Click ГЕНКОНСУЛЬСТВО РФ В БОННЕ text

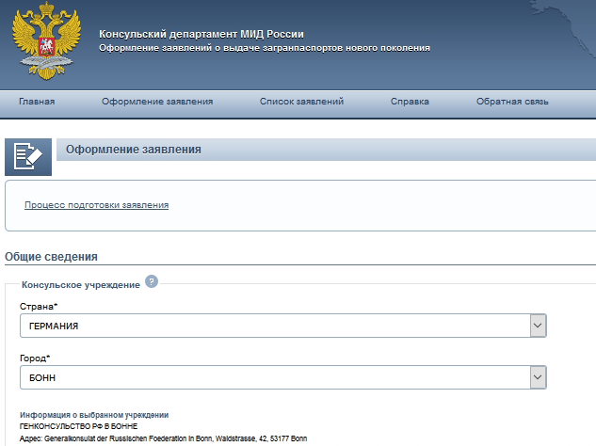[79, 426]
